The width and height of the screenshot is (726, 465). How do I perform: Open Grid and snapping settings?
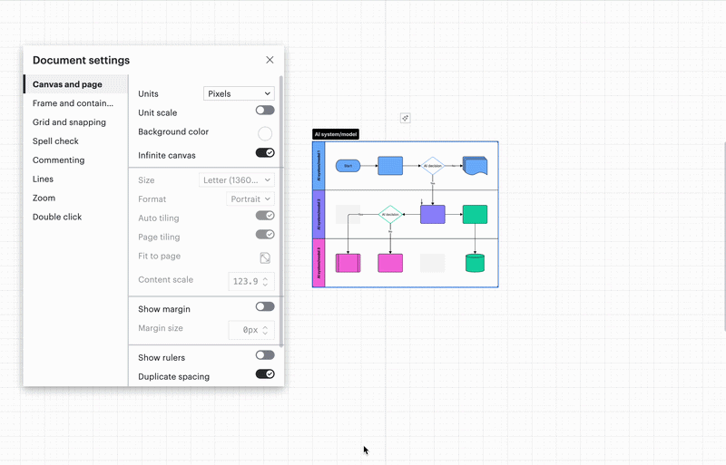pos(75,122)
